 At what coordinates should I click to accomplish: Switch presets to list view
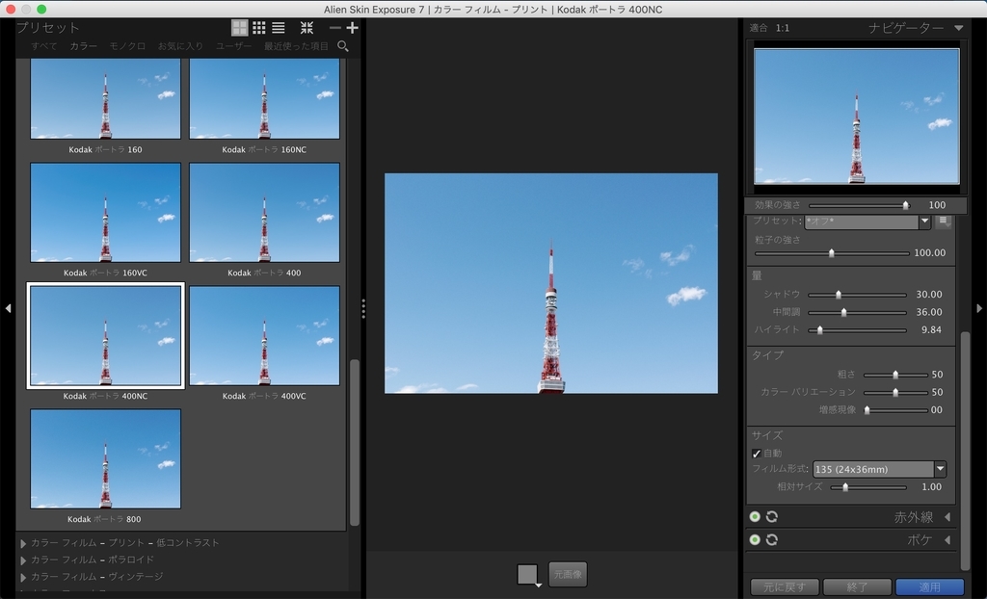point(279,28)
